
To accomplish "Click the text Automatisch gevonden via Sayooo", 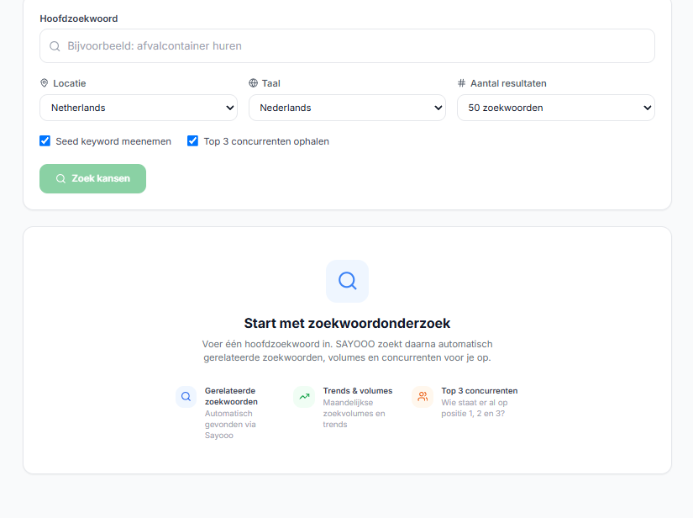I will tap(230, 424).
